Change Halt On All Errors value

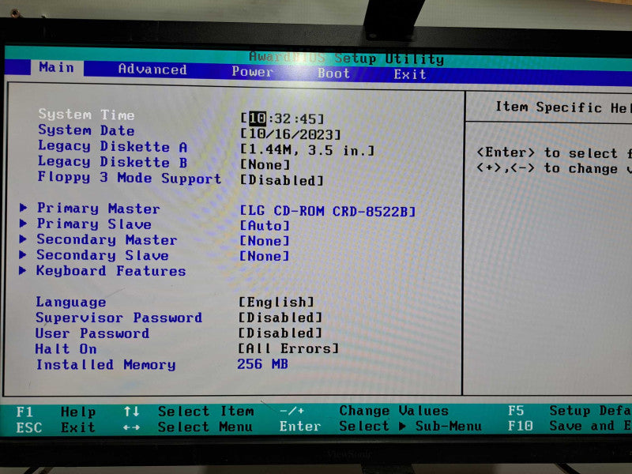[288, 348]
